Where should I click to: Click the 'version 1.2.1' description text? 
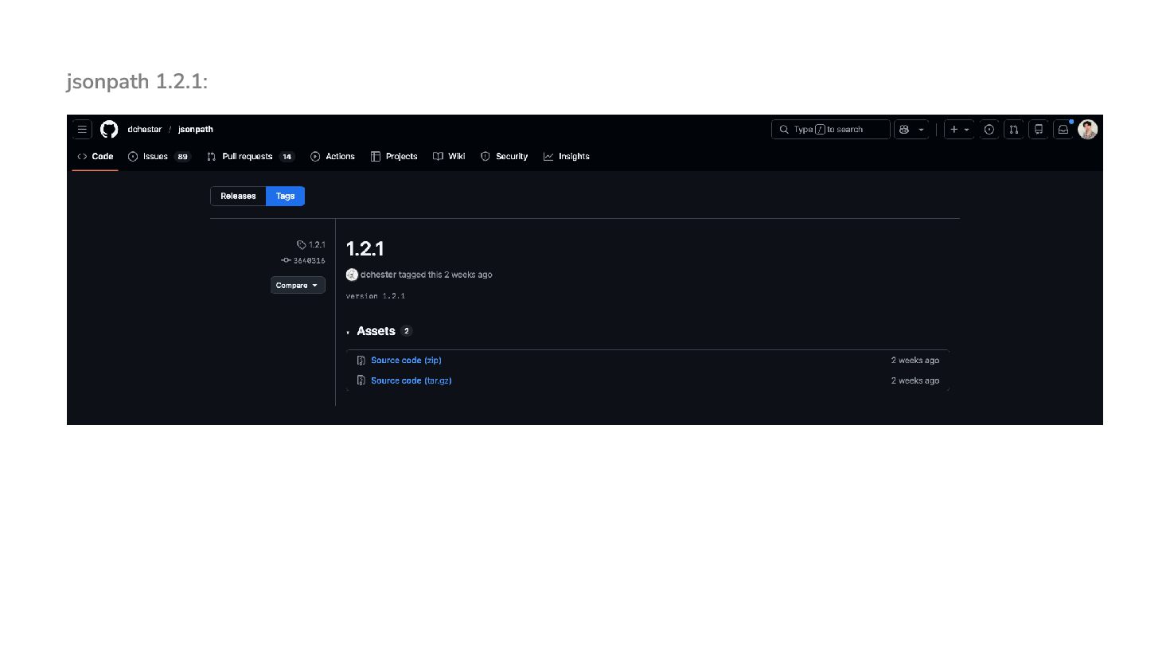(x=376, y=296)
